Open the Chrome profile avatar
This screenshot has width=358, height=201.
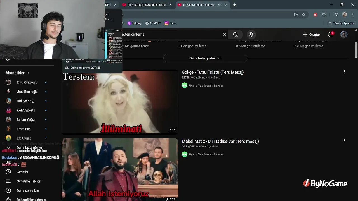click(345, 15)
